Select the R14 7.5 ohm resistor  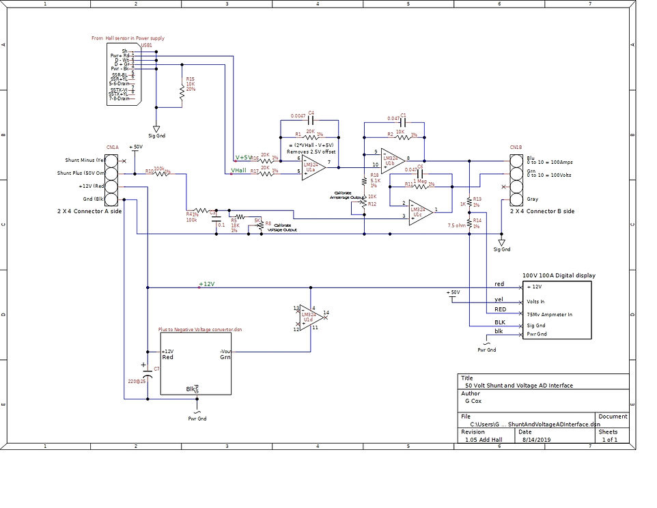click(470, 224)
